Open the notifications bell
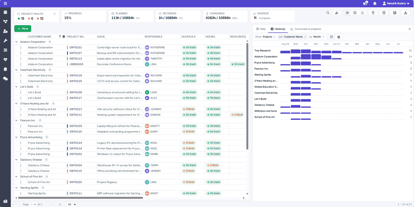Image resolution: width=414 pixels, height=207 pixels. (x=375, y=3)
